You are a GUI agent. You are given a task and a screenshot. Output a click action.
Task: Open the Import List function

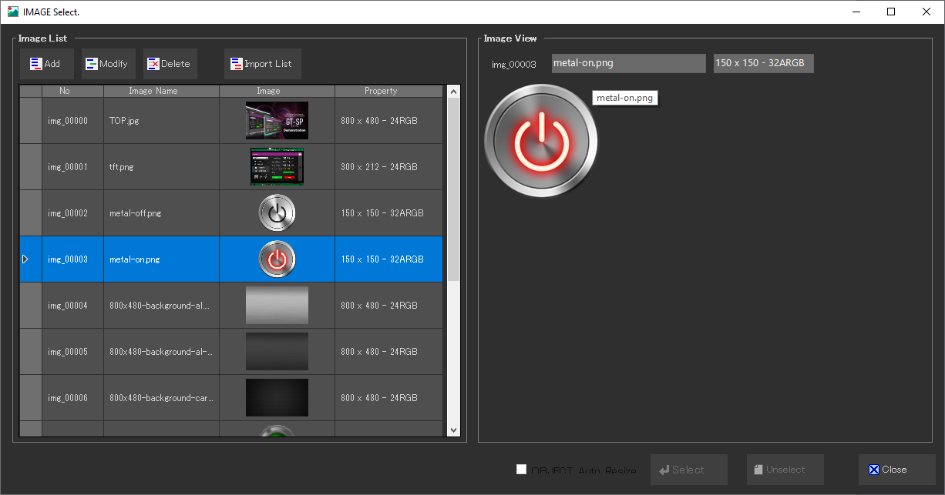coord(262,64)
